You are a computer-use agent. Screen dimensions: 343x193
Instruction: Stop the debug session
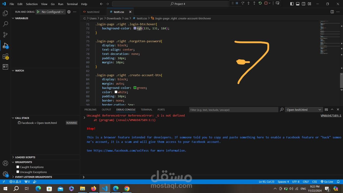coord(266,3)
